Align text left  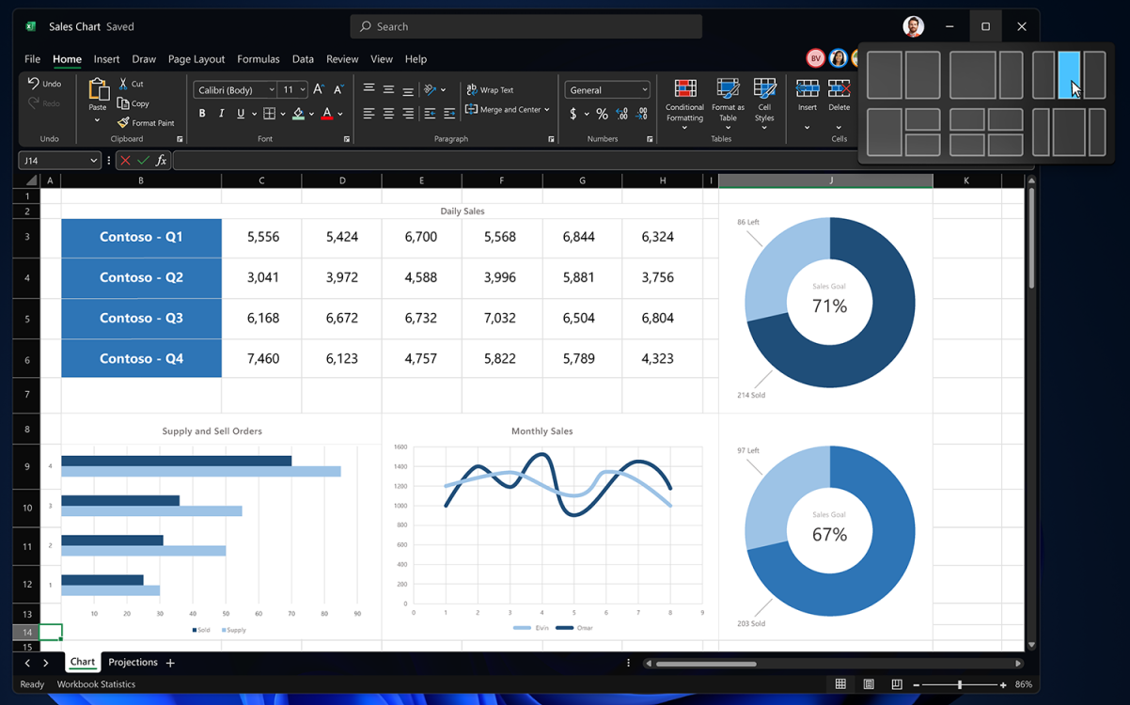click(x=369, y=114)
